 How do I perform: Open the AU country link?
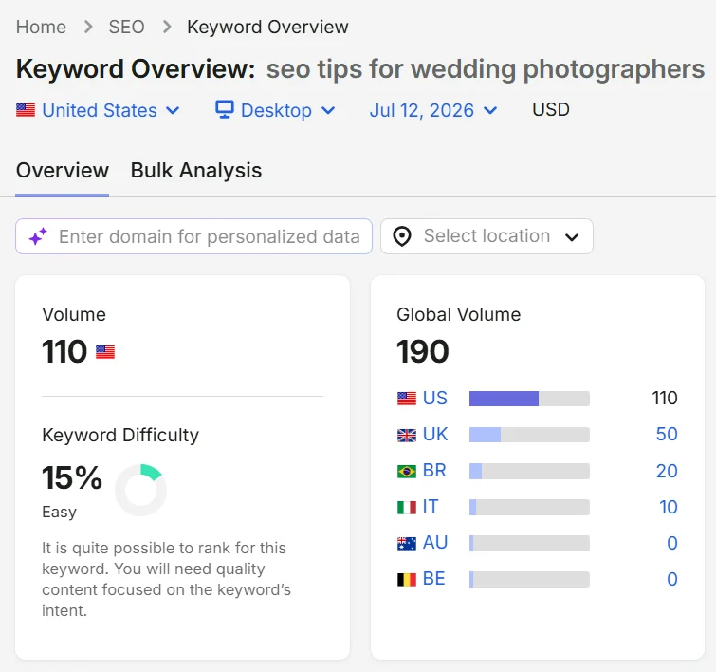tap(435, 543)
